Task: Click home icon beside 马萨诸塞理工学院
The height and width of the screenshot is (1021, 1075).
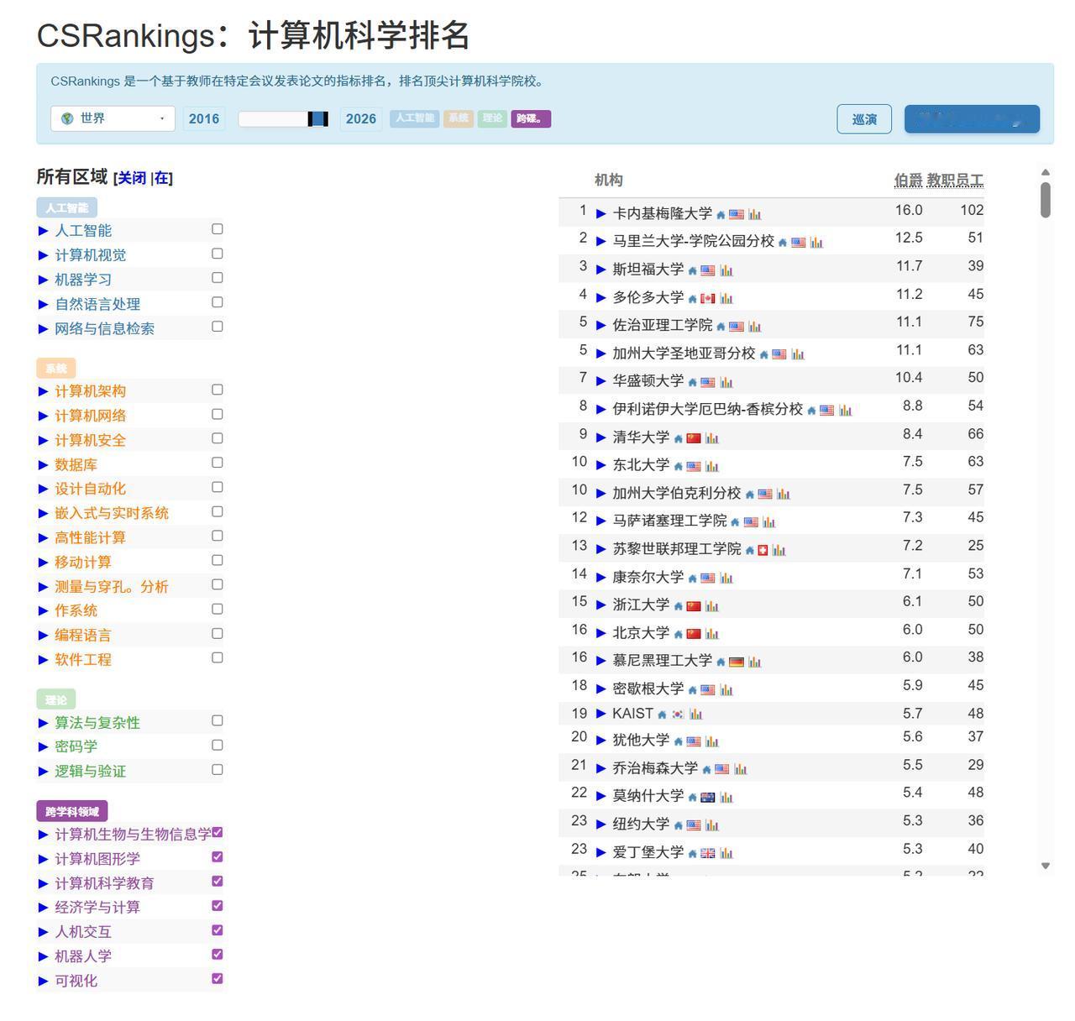Action: point(735,522)
